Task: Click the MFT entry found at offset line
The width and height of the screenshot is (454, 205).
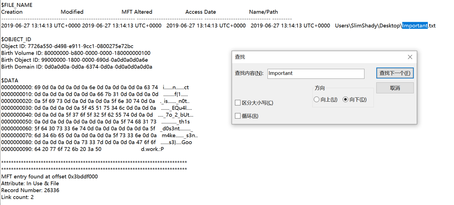Action: coord(49,177)
